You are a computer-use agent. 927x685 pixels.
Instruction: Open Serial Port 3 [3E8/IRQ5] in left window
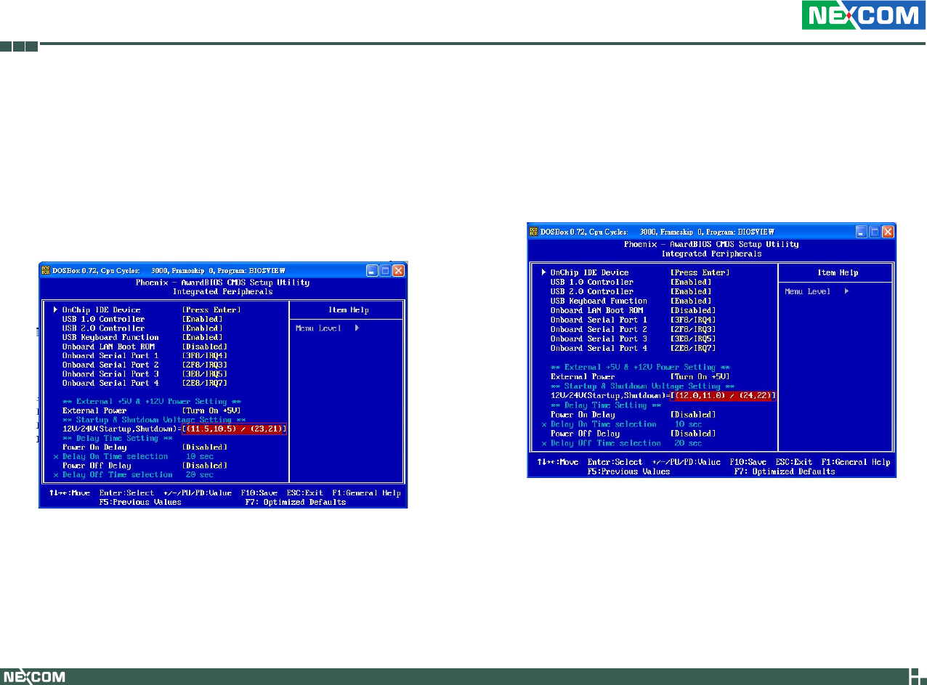point(204,374)
